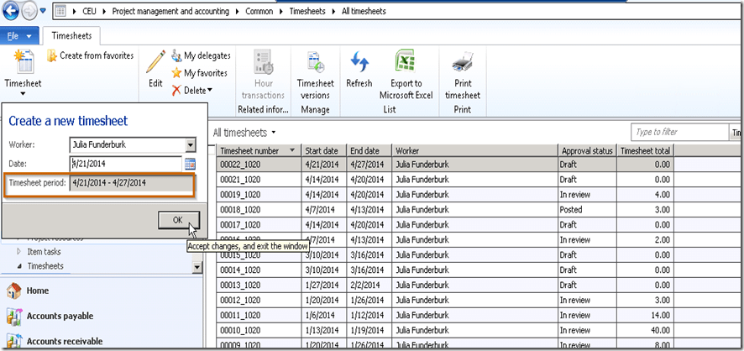Open the All timesheets view dropdown
744x351 pixels.
244,133
